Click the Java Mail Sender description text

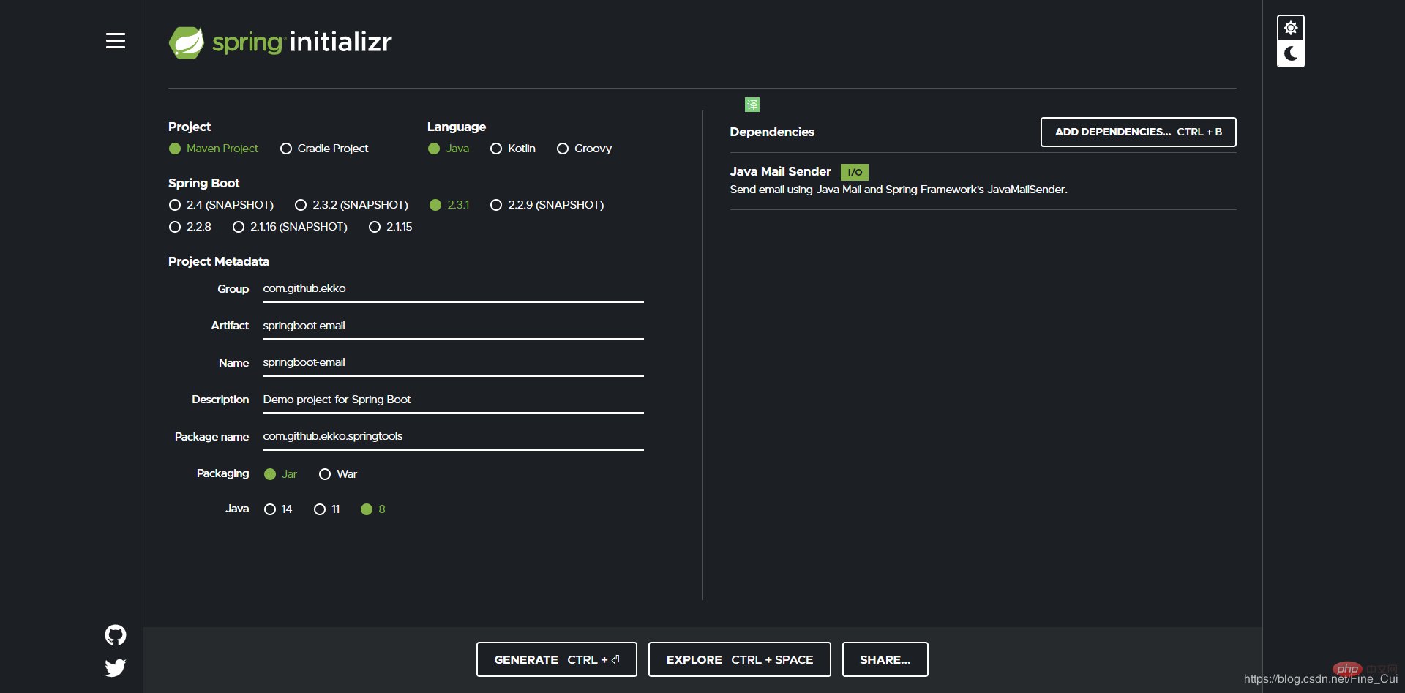point(899,190)
